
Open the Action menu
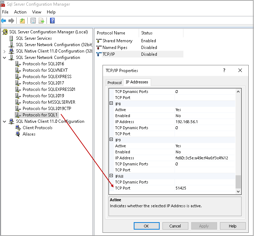(20, 12)
